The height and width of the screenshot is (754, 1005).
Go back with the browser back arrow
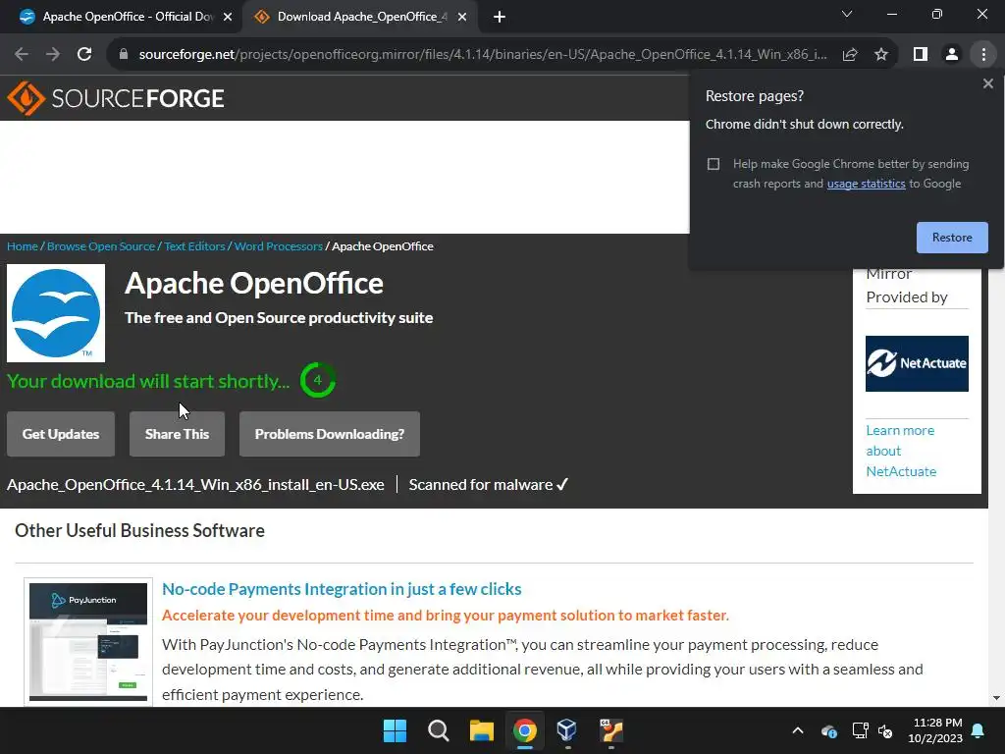22,55
